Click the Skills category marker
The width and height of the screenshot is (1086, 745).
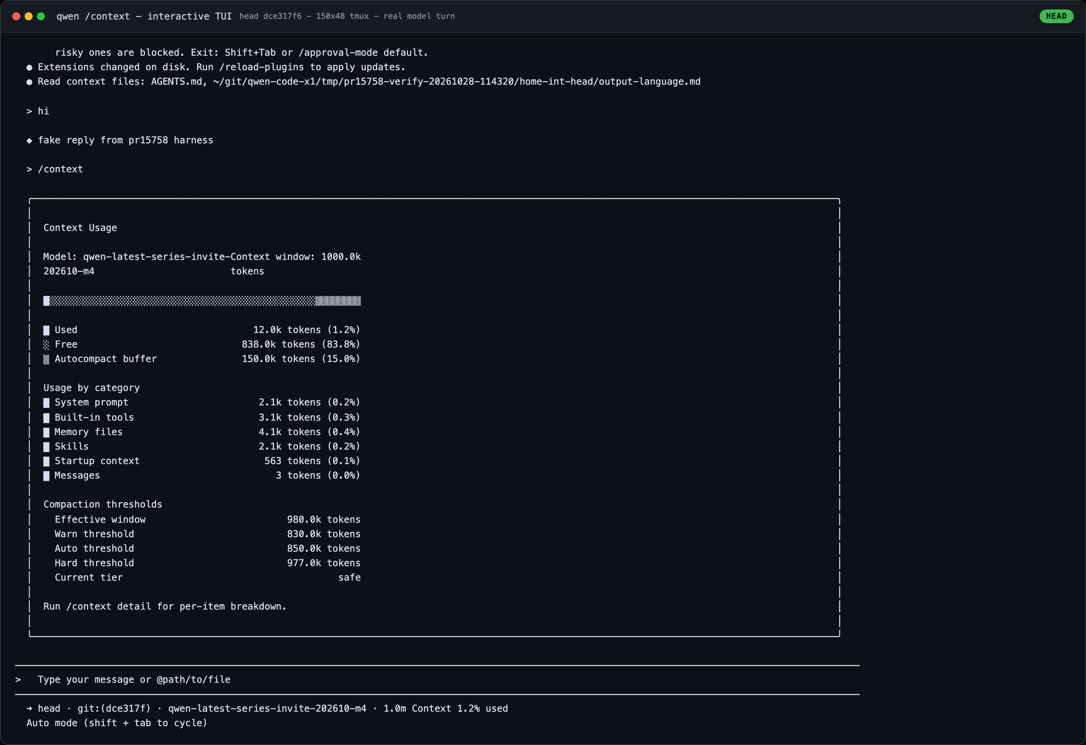pyautogui.click(x=46, y=447)
